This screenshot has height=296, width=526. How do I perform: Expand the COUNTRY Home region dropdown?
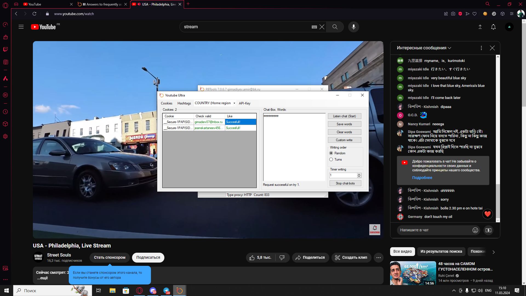pyautogui.click(x=234, y=103)
